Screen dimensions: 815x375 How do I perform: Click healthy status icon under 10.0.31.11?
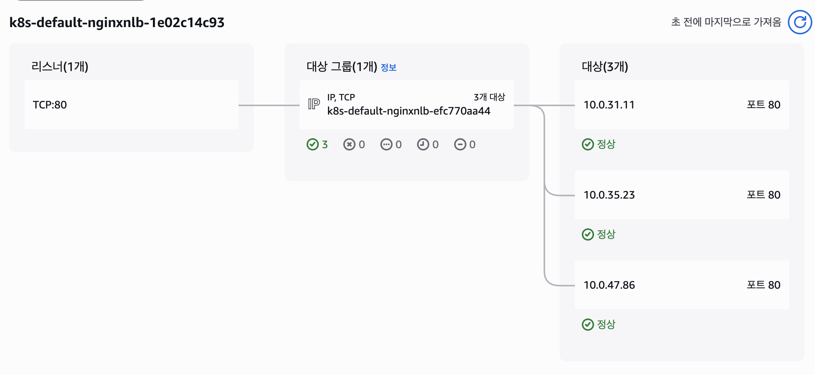(588, 144)
